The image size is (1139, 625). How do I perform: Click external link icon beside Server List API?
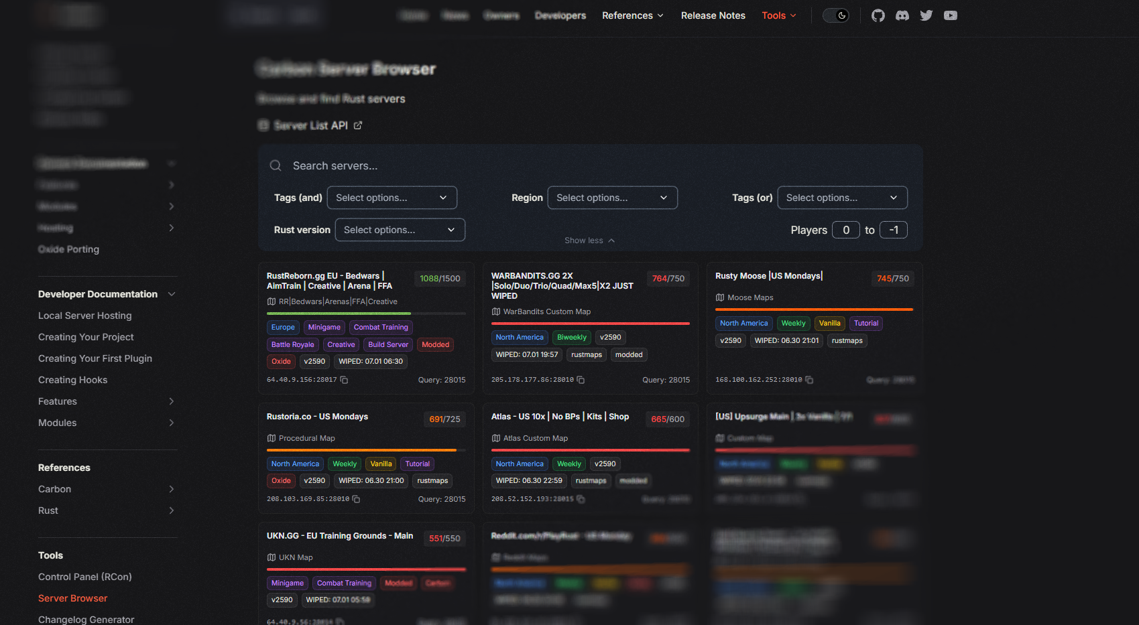click(358, 125)
